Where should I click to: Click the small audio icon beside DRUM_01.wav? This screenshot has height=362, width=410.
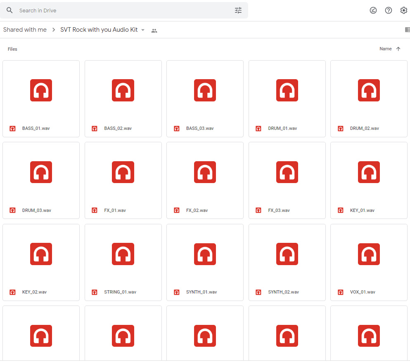[x=258, y=129]
